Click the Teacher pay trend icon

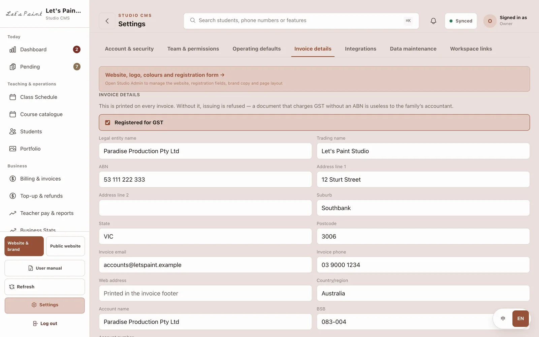tap(13, 213)
